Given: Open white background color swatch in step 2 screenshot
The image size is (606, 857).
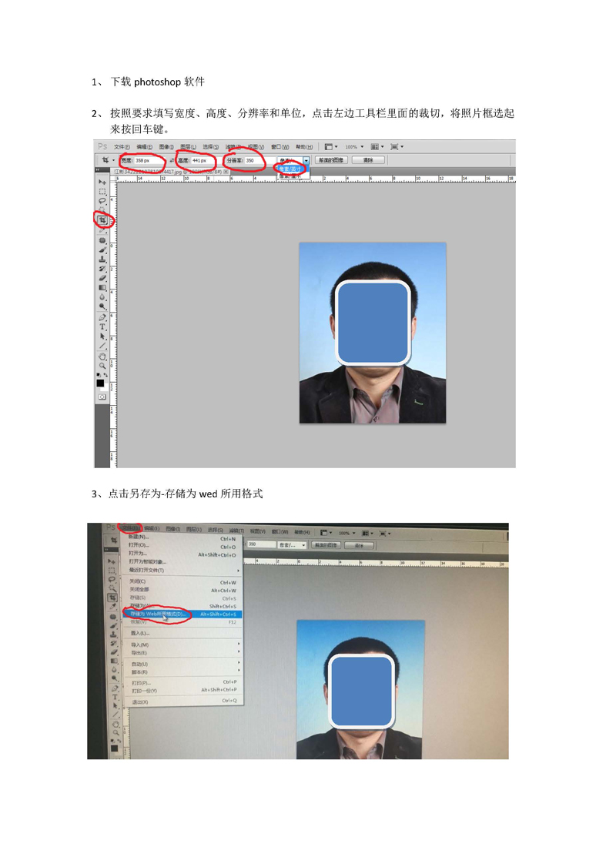Looking at the screenshot, I should point(106,387).
